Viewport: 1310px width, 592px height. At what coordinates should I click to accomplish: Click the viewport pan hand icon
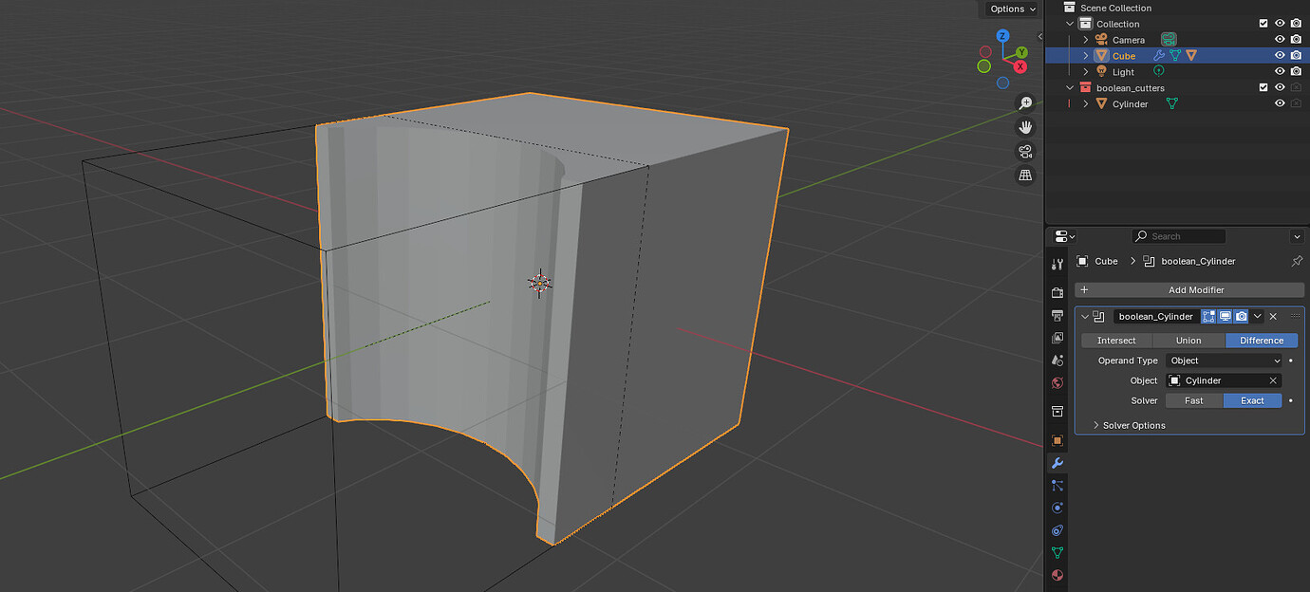coord(1025,127)
